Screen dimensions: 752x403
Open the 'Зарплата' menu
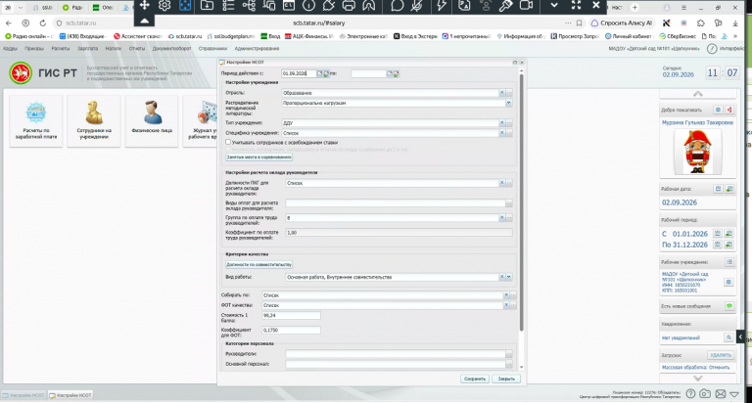87,48
